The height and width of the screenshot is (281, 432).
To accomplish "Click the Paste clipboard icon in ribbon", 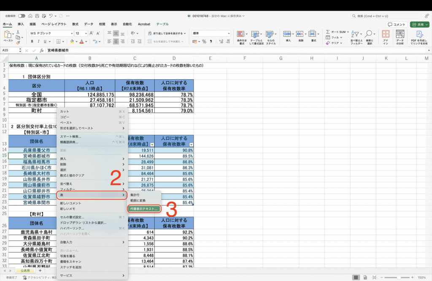I will (8, 35).
